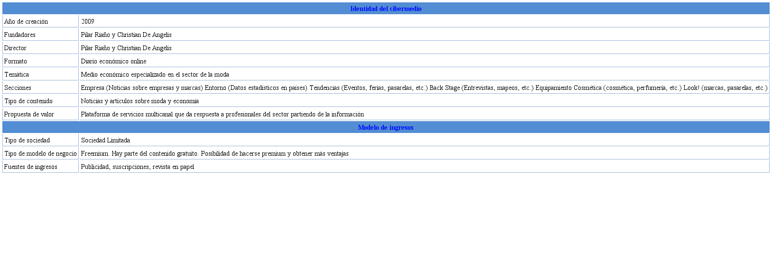Click the 'Identidad del cibermedio' header
Image resolution: width=772 pixels, height=274 pixels.
coord(385,9)
